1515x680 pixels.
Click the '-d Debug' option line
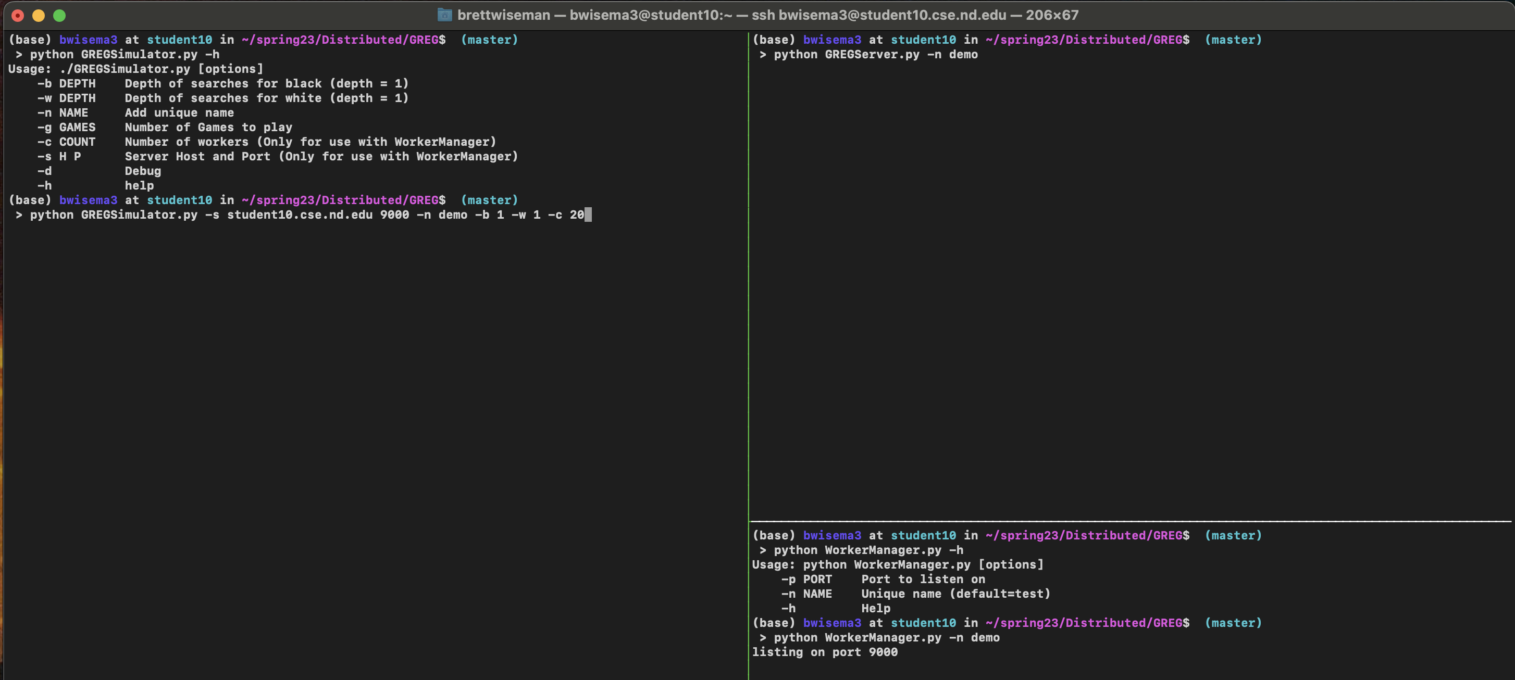pos(99,171)
